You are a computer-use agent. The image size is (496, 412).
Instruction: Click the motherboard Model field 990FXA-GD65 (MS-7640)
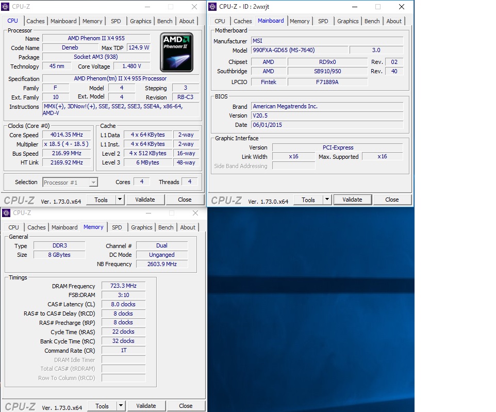(300, 51)
